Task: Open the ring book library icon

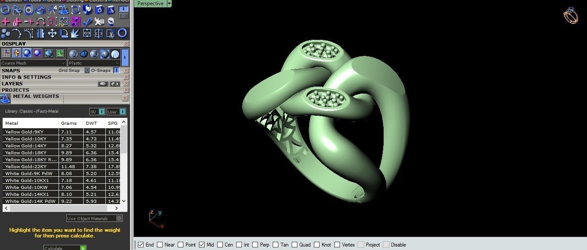Action: pos(99,10)
